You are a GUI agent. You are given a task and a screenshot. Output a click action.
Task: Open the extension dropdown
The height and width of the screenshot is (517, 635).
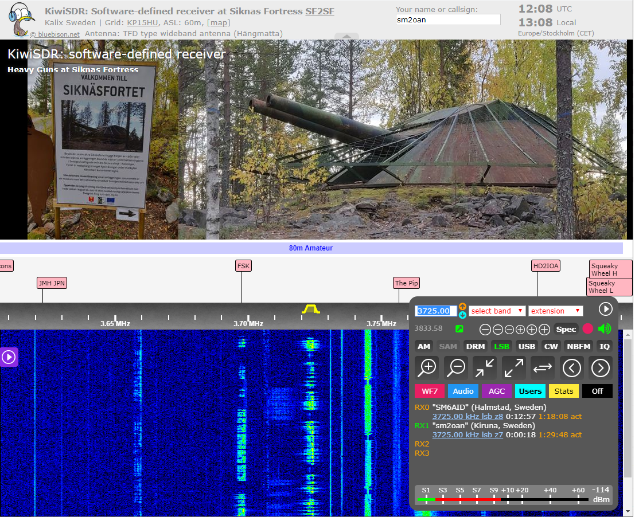pos(556,311)
